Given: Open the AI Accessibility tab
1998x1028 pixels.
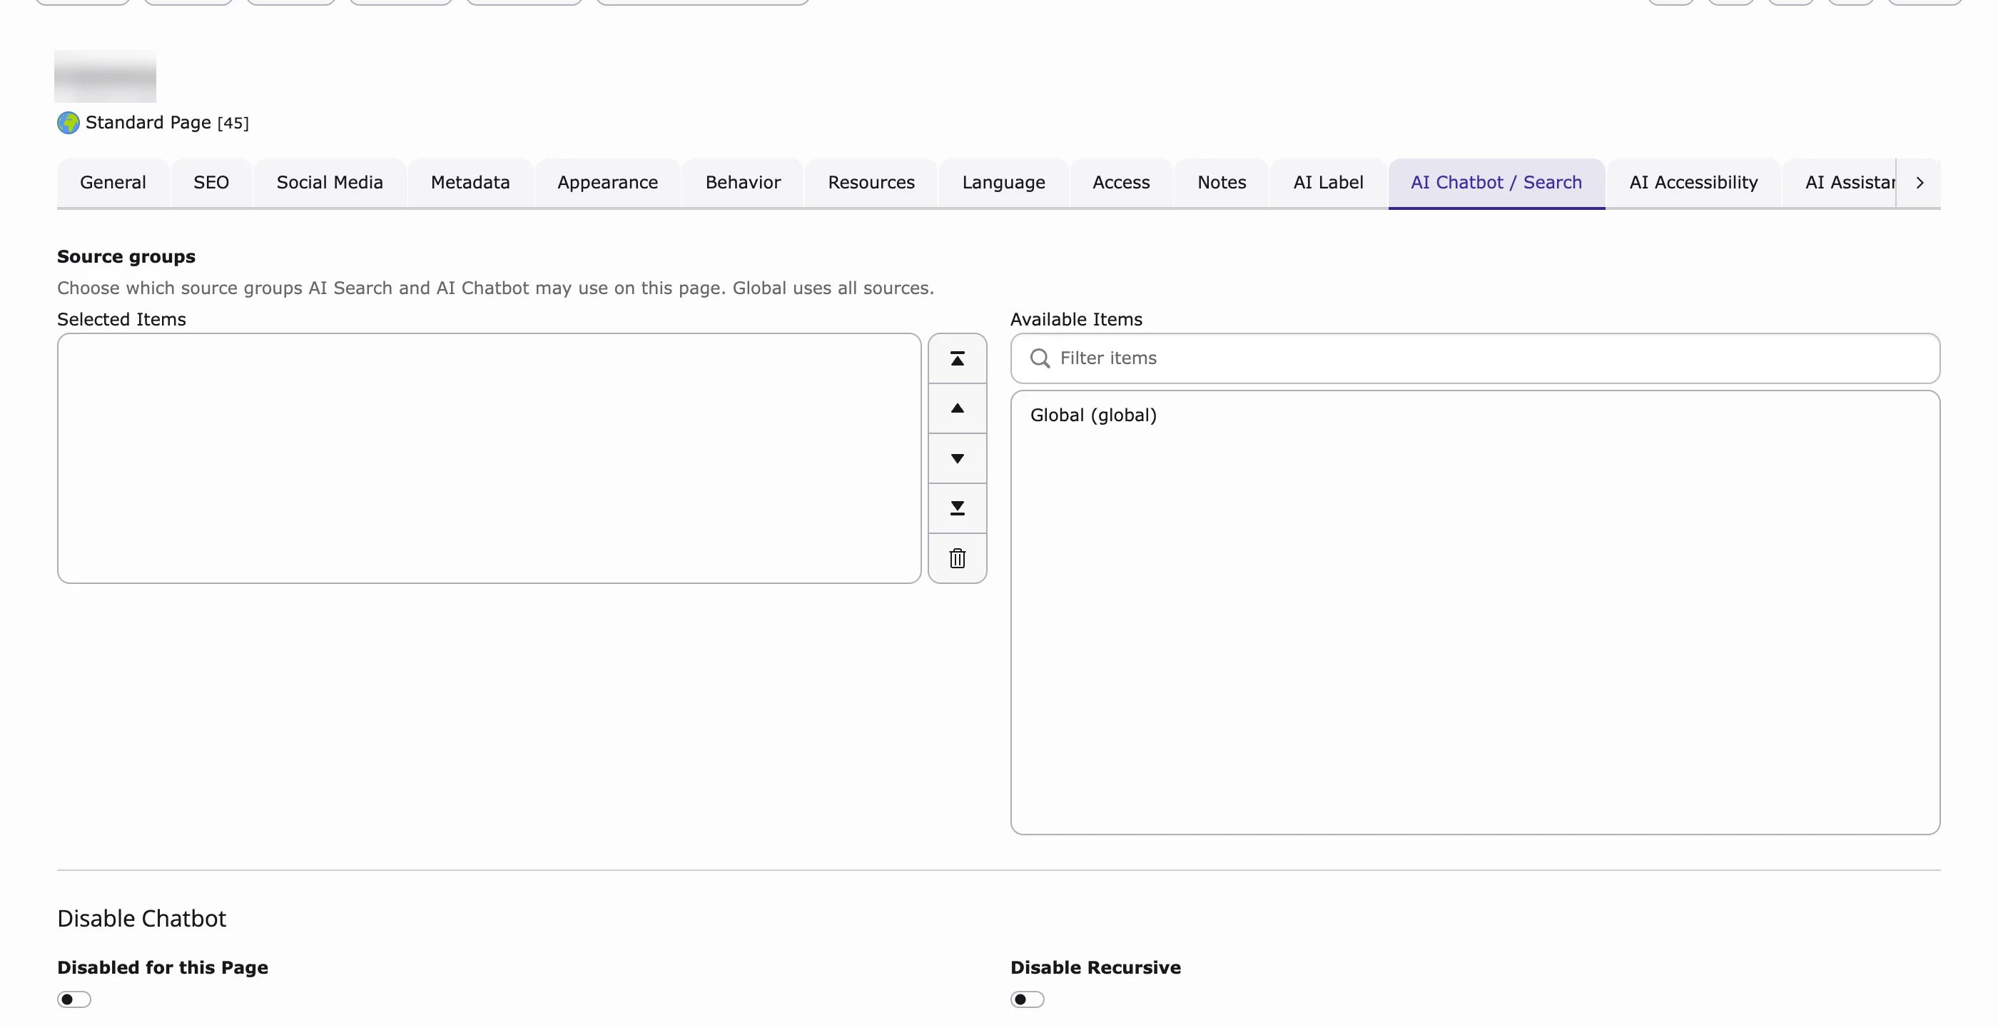Looking at the screenshot, I should (x=1693, y=182).
